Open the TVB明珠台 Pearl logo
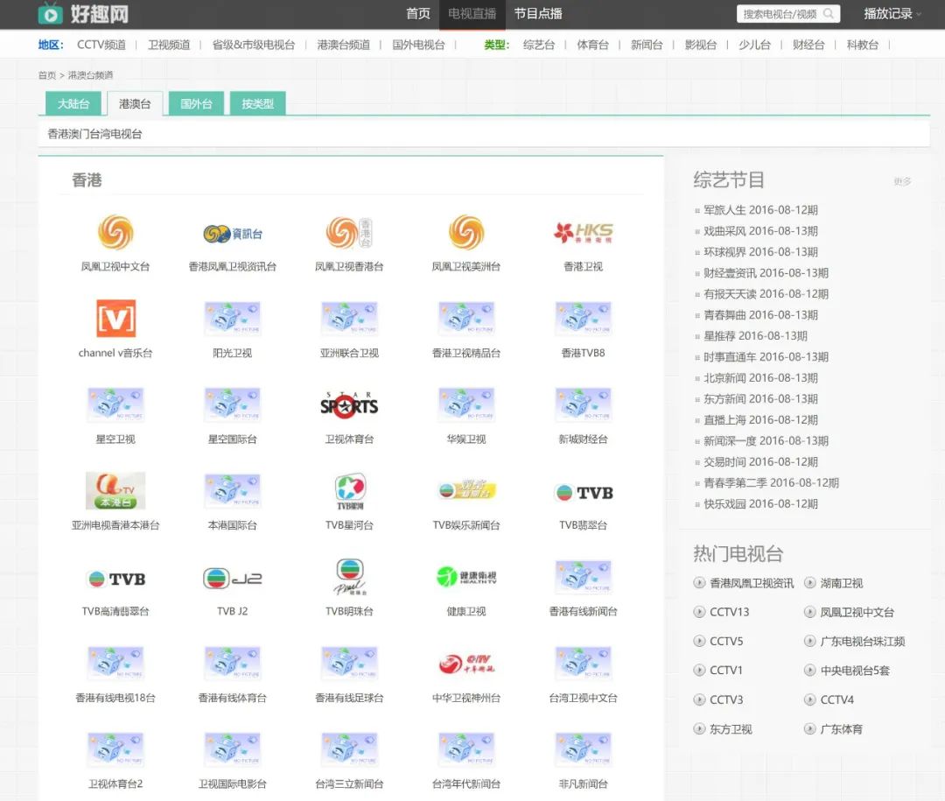 [x=349, y=577]
